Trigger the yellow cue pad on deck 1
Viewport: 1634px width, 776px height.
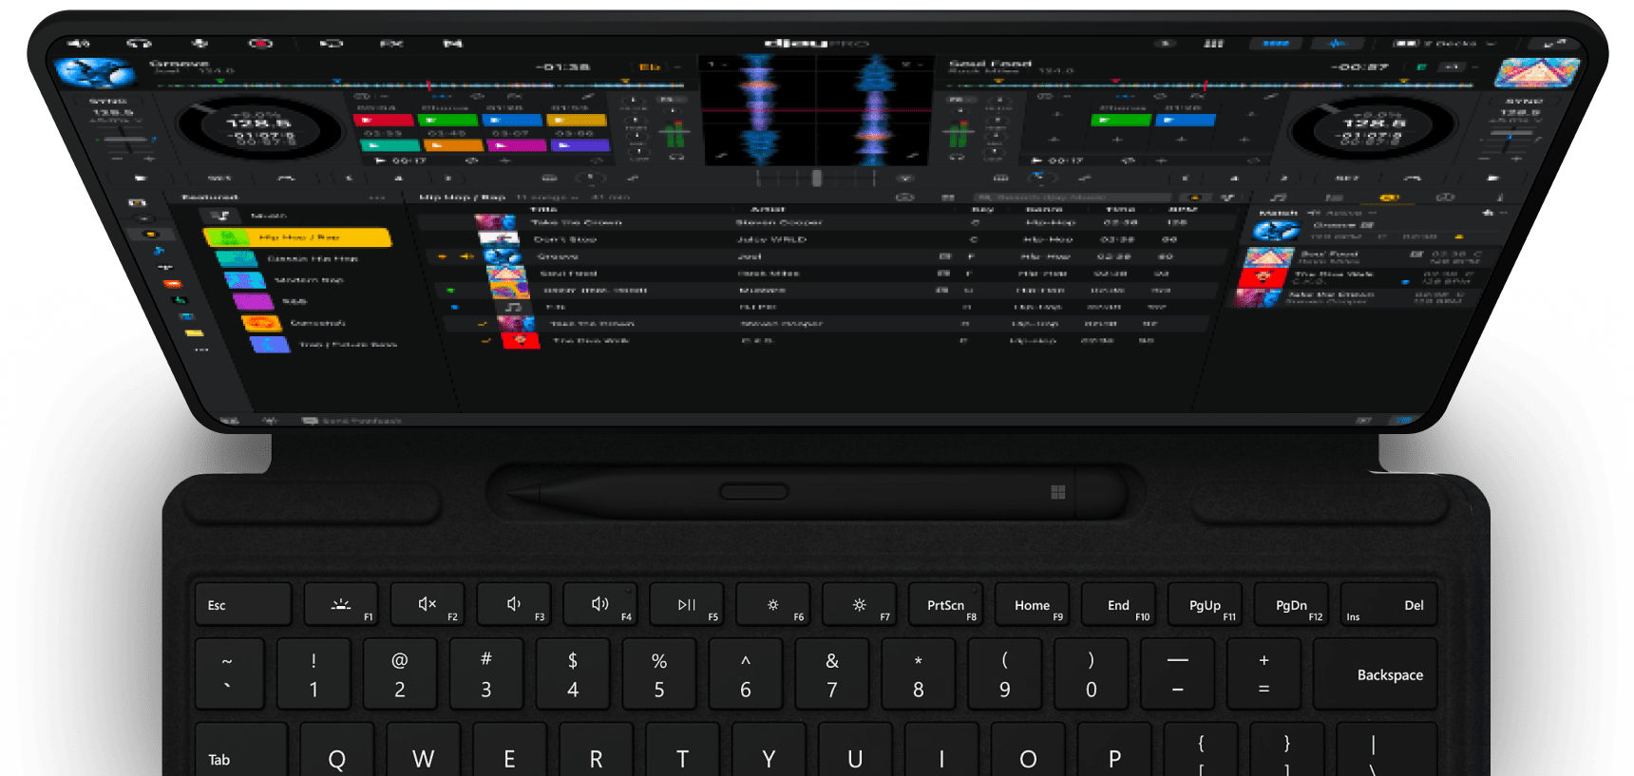tap(577, 120)
